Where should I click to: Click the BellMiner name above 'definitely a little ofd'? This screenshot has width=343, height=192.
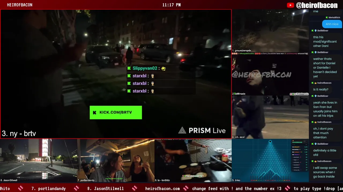click(323, 144)
